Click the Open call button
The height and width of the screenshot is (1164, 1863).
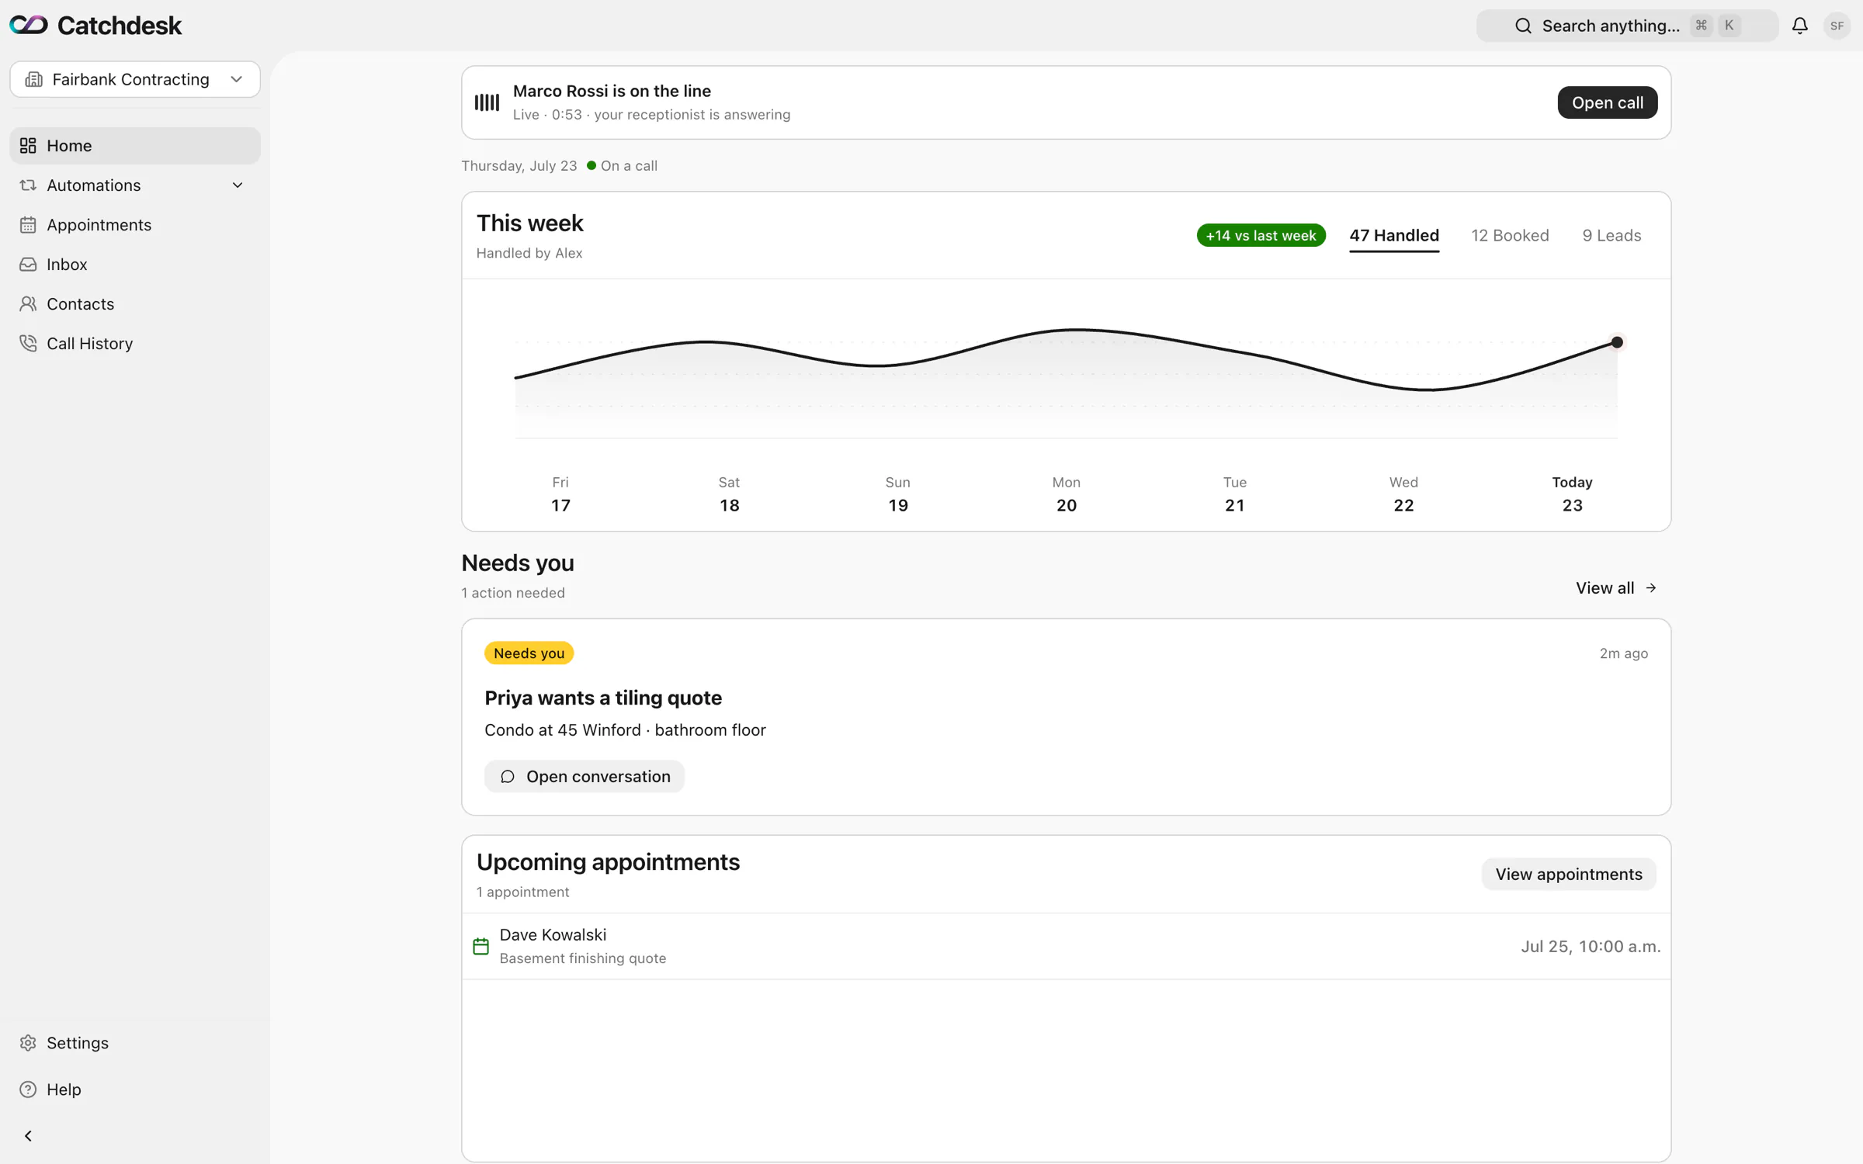pyautogui.click(x=1607, y=102)
